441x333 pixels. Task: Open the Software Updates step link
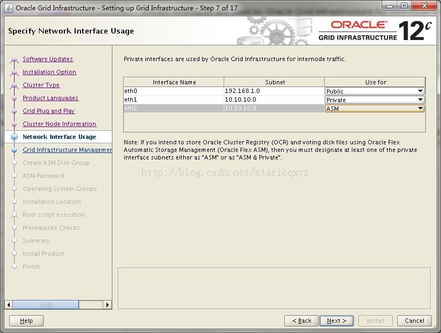coord(48,59)
